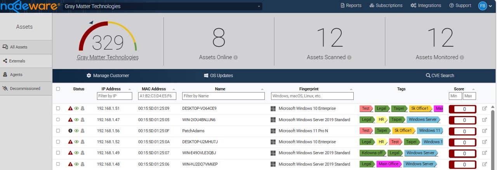Screen dimensions: 497x170
Task: Sort by Name column arrow
Action: tap(262, 89)
